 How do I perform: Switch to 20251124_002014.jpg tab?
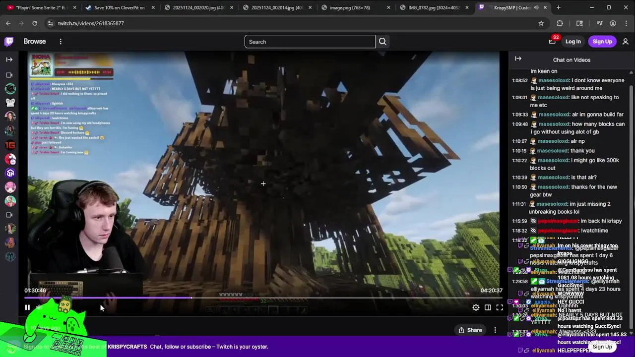pyautogui.click(x=276, y=7)
